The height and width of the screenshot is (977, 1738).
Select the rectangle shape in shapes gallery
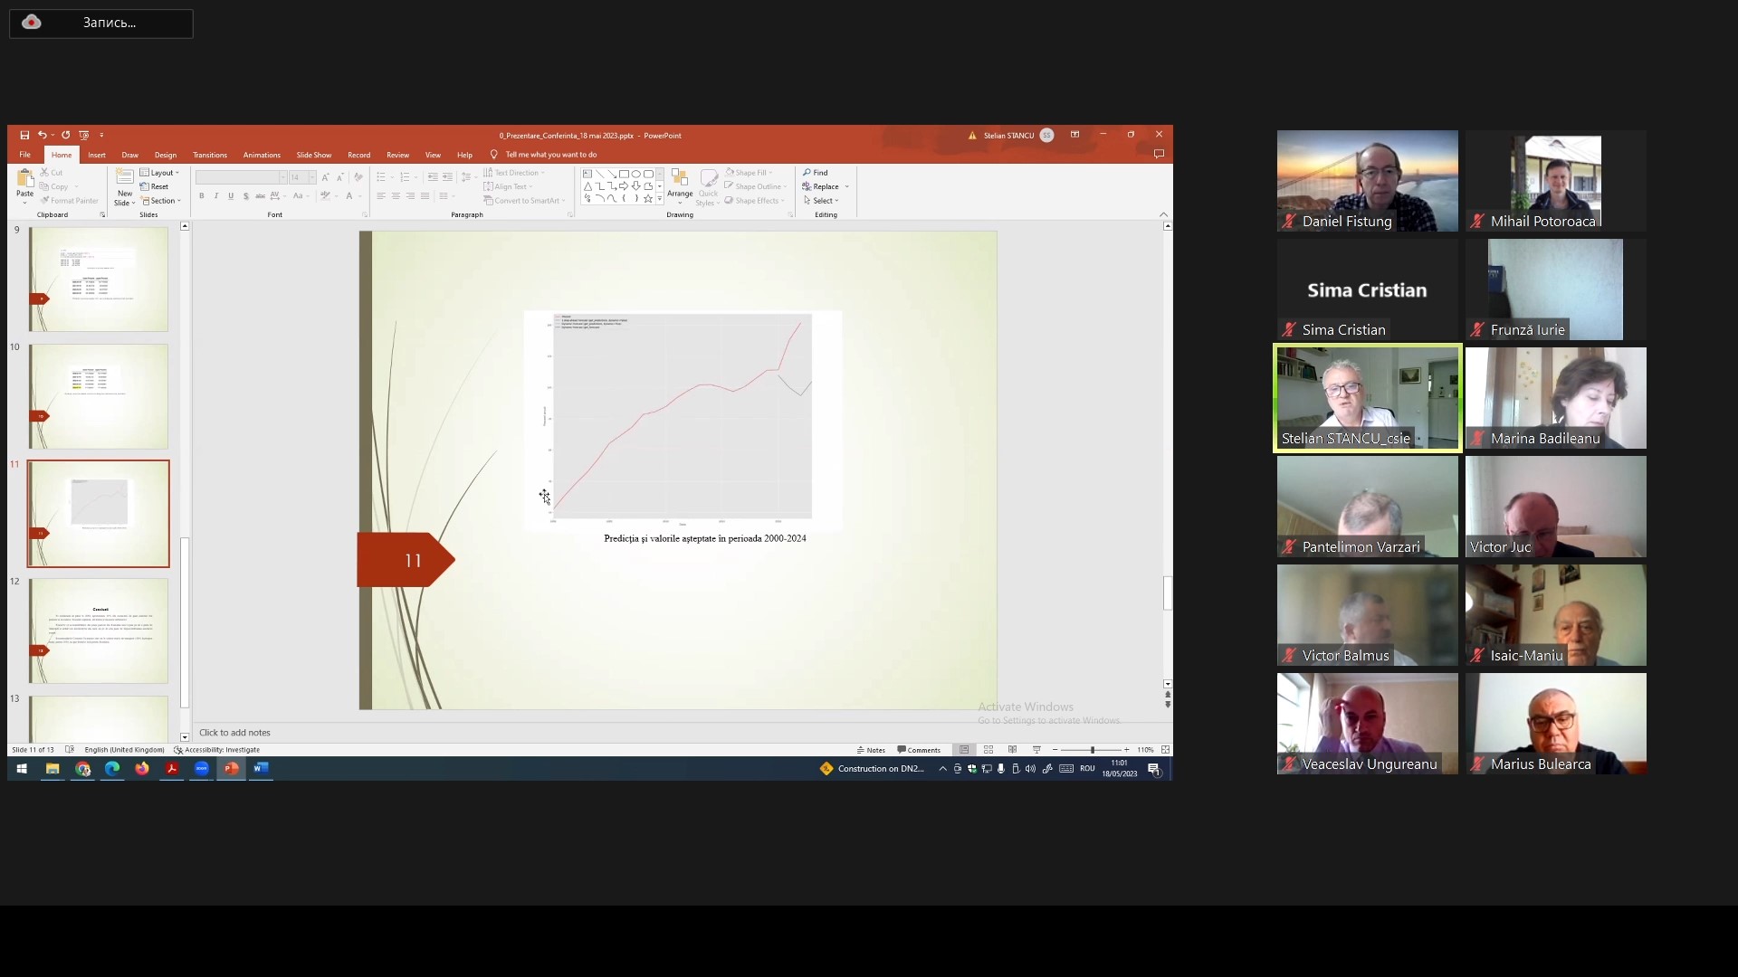[625, 174]
